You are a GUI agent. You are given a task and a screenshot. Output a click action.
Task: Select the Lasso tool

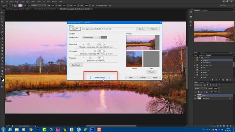(x=2, y=19)
